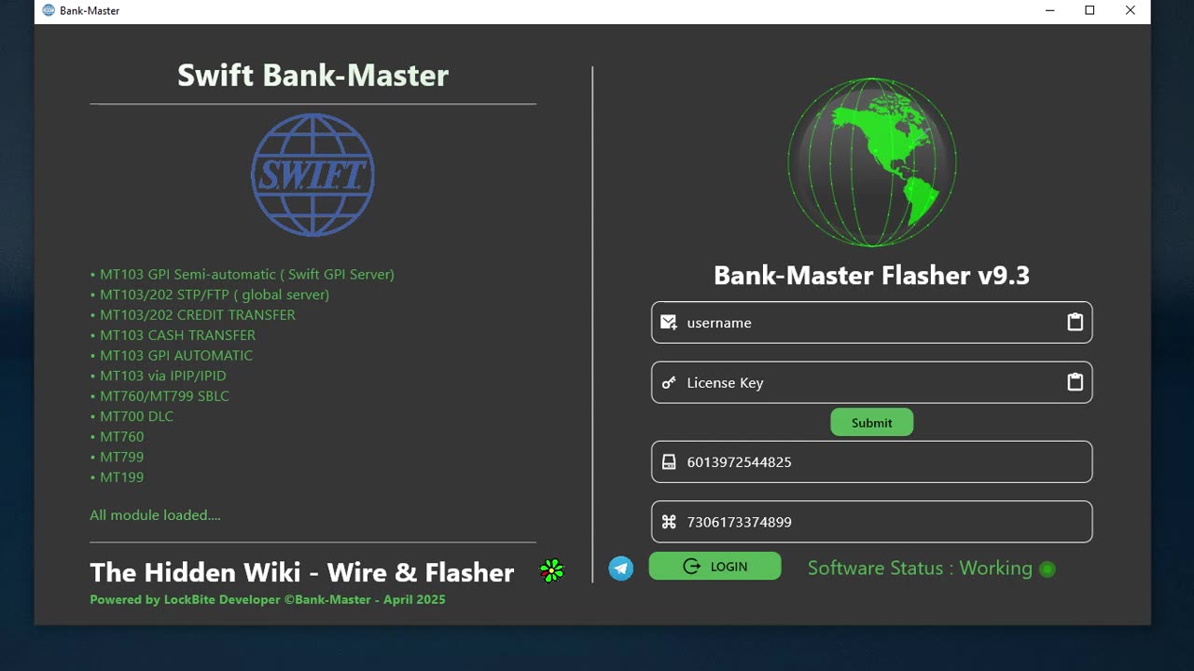Select the field showing 7306173374899
Viewport: 1194px width, 671px height.
pos(871,522)
